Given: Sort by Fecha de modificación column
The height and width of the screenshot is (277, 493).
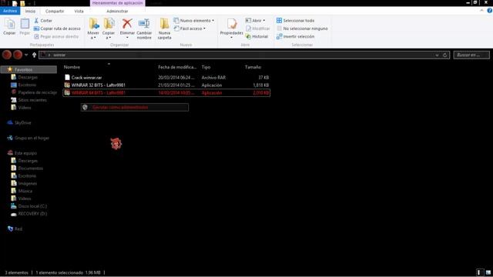Looking at the screenshot, I should [x=177, y=67].
